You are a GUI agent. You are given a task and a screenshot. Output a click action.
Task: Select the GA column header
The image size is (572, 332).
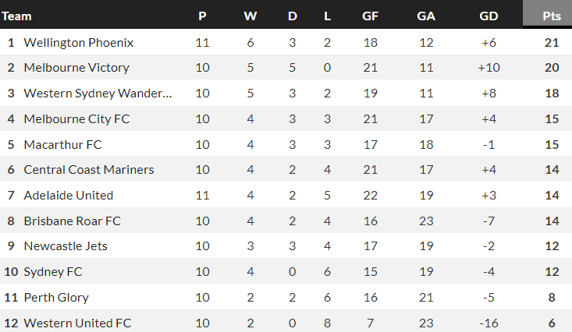click(x=426, y=15)
